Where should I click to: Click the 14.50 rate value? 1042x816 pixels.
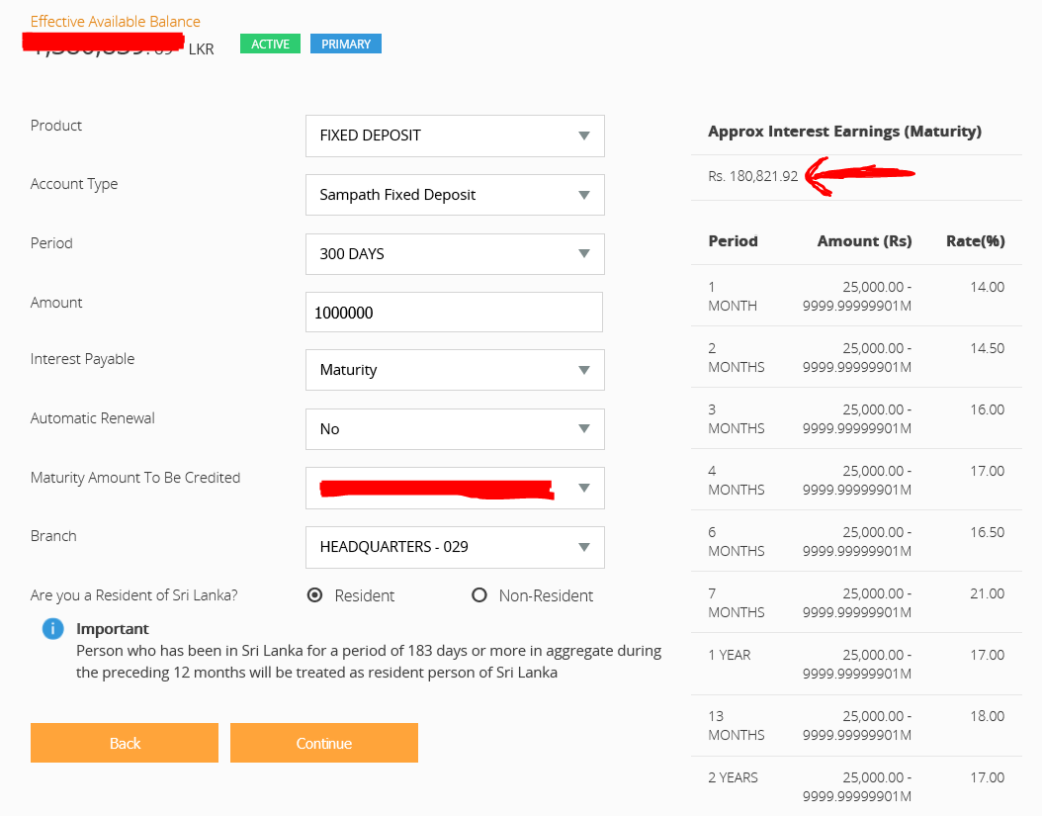click(987, 348)
